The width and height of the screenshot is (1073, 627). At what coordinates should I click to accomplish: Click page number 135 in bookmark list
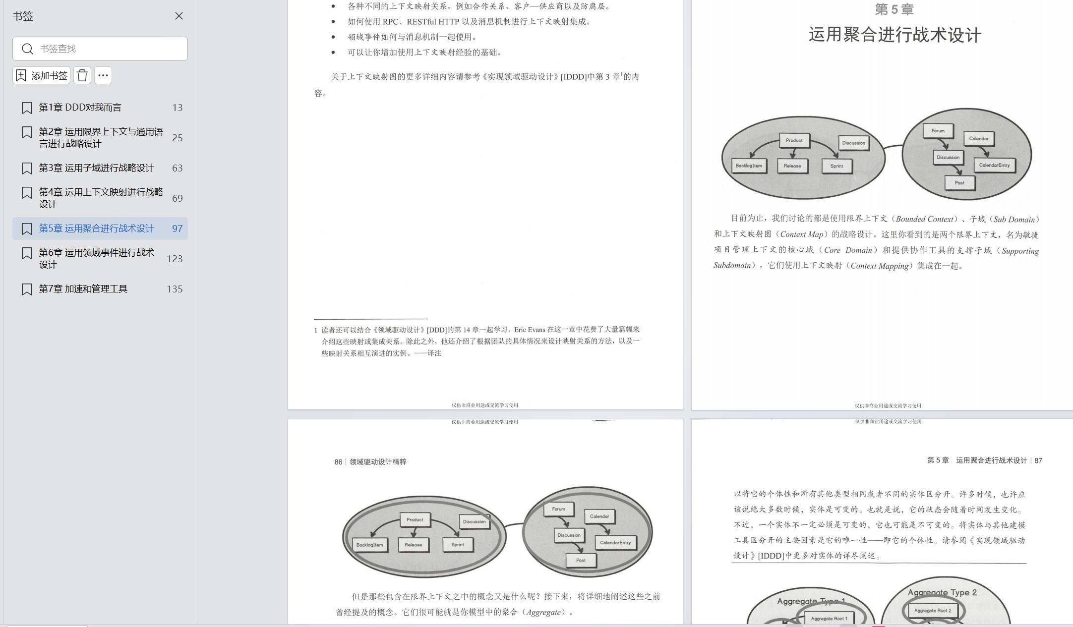click(x=175, y=289)
